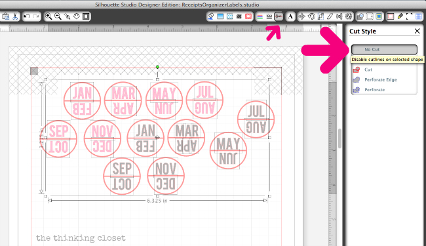Click the yellow pencil toolbar icon

click(400, 16)
